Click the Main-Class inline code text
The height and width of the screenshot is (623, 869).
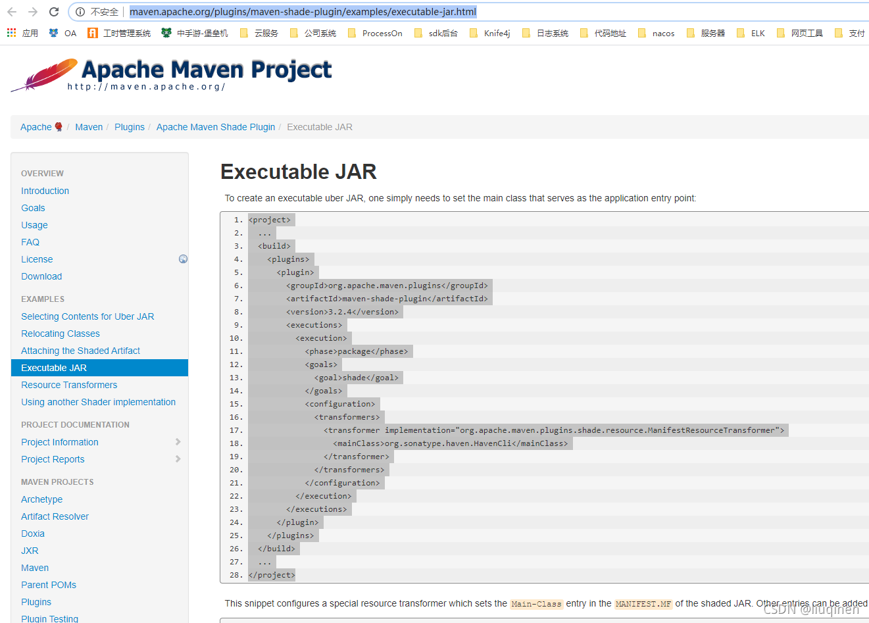tap(536, 604)
